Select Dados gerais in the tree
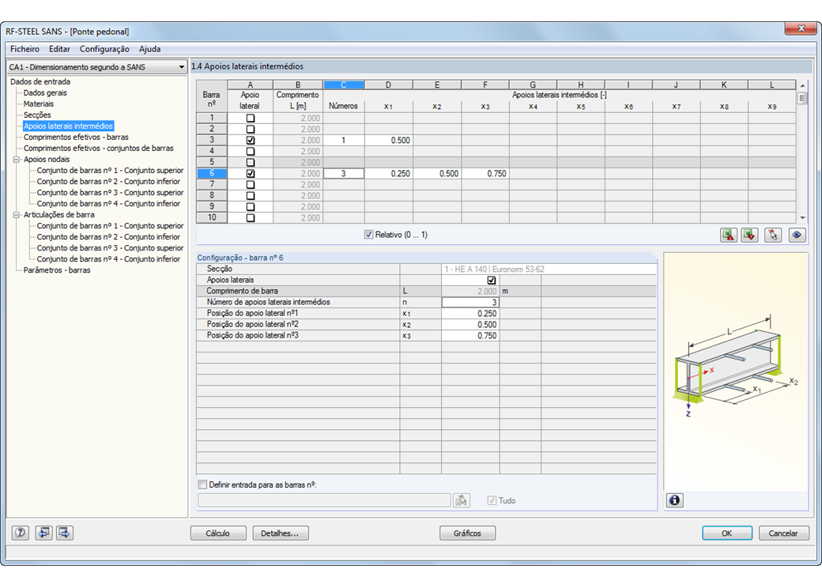 click(x=45, y=92)
